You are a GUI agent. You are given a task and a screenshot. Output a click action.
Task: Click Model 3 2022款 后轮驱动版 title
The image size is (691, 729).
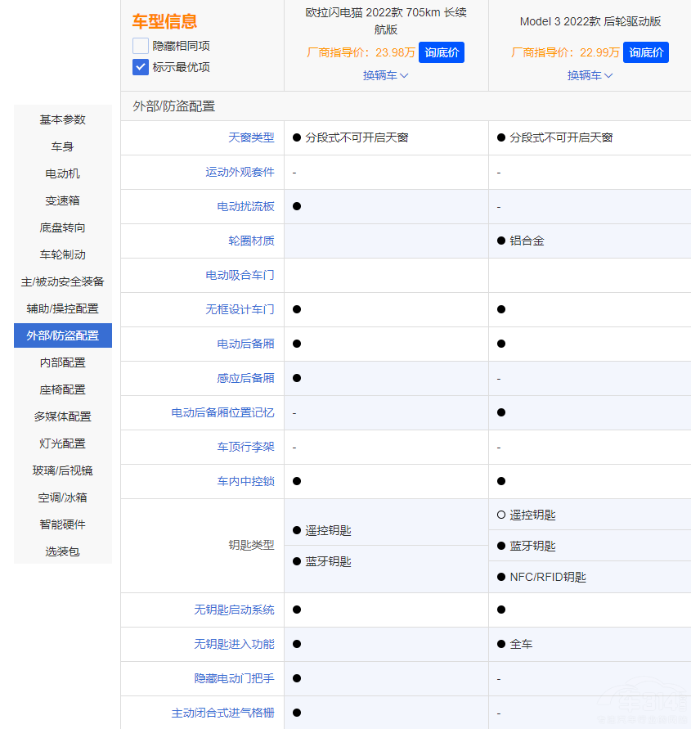point(590,22)
